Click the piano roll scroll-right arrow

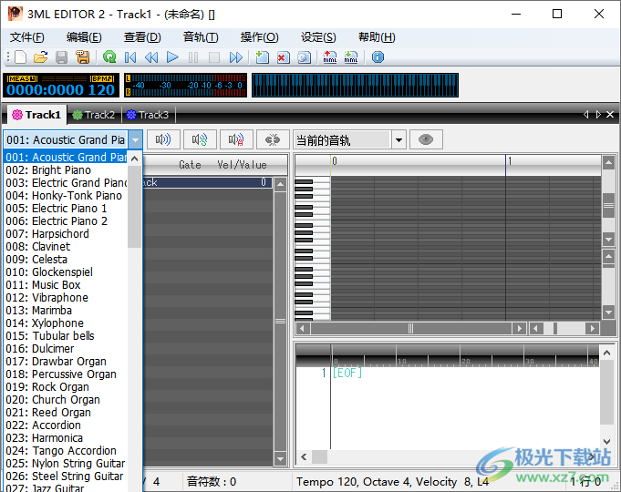519,328
